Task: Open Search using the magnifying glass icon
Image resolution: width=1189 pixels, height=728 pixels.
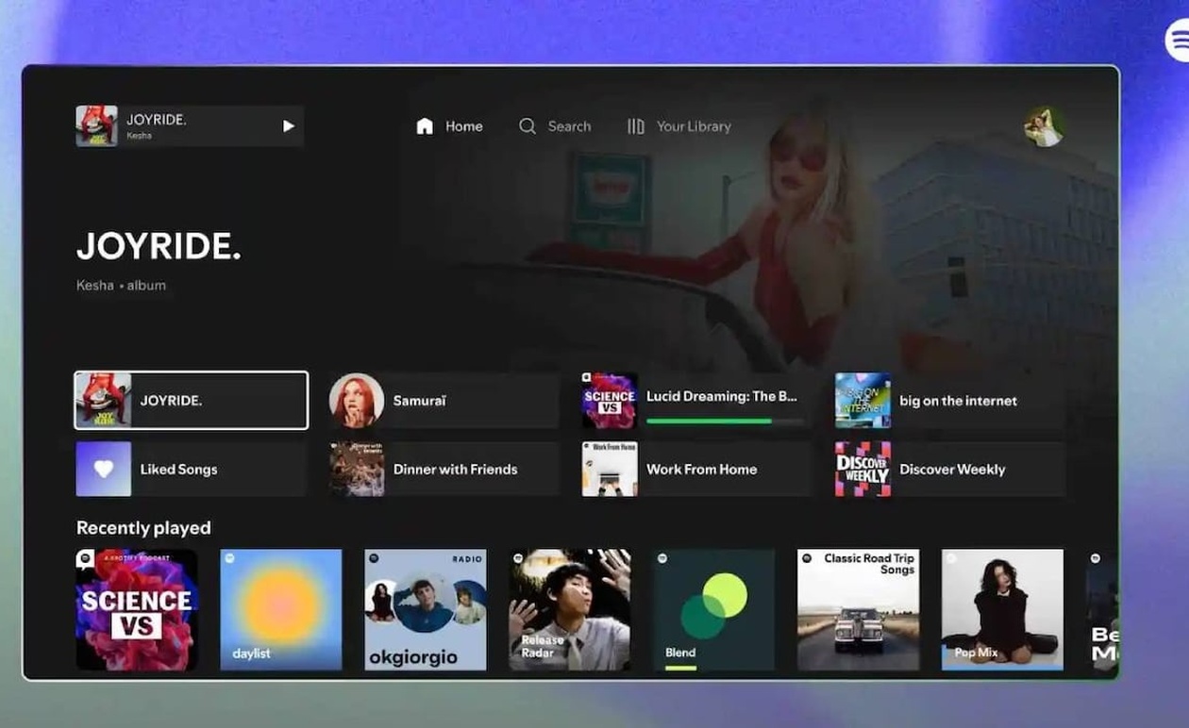Action: point(527,125)
